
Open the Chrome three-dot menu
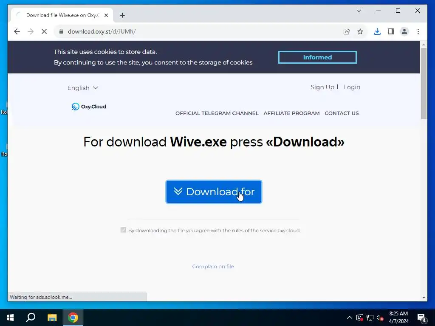(x=418, y=31)
